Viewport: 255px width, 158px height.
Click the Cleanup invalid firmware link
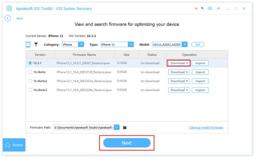point(206,128)
